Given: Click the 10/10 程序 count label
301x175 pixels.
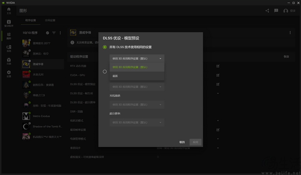Looking at the screenshot, I should click(x=30, y=33).
